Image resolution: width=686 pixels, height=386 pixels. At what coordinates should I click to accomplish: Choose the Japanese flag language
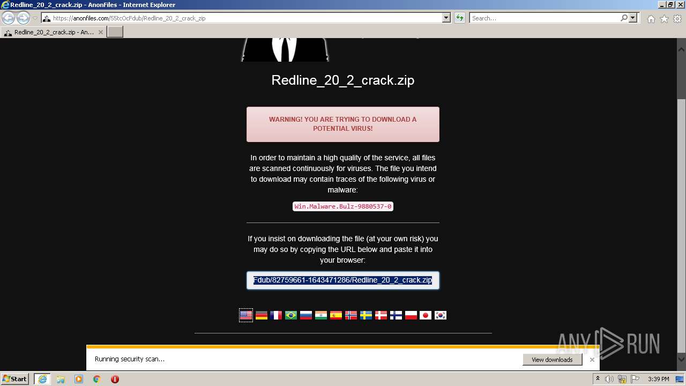coord(426,315)
